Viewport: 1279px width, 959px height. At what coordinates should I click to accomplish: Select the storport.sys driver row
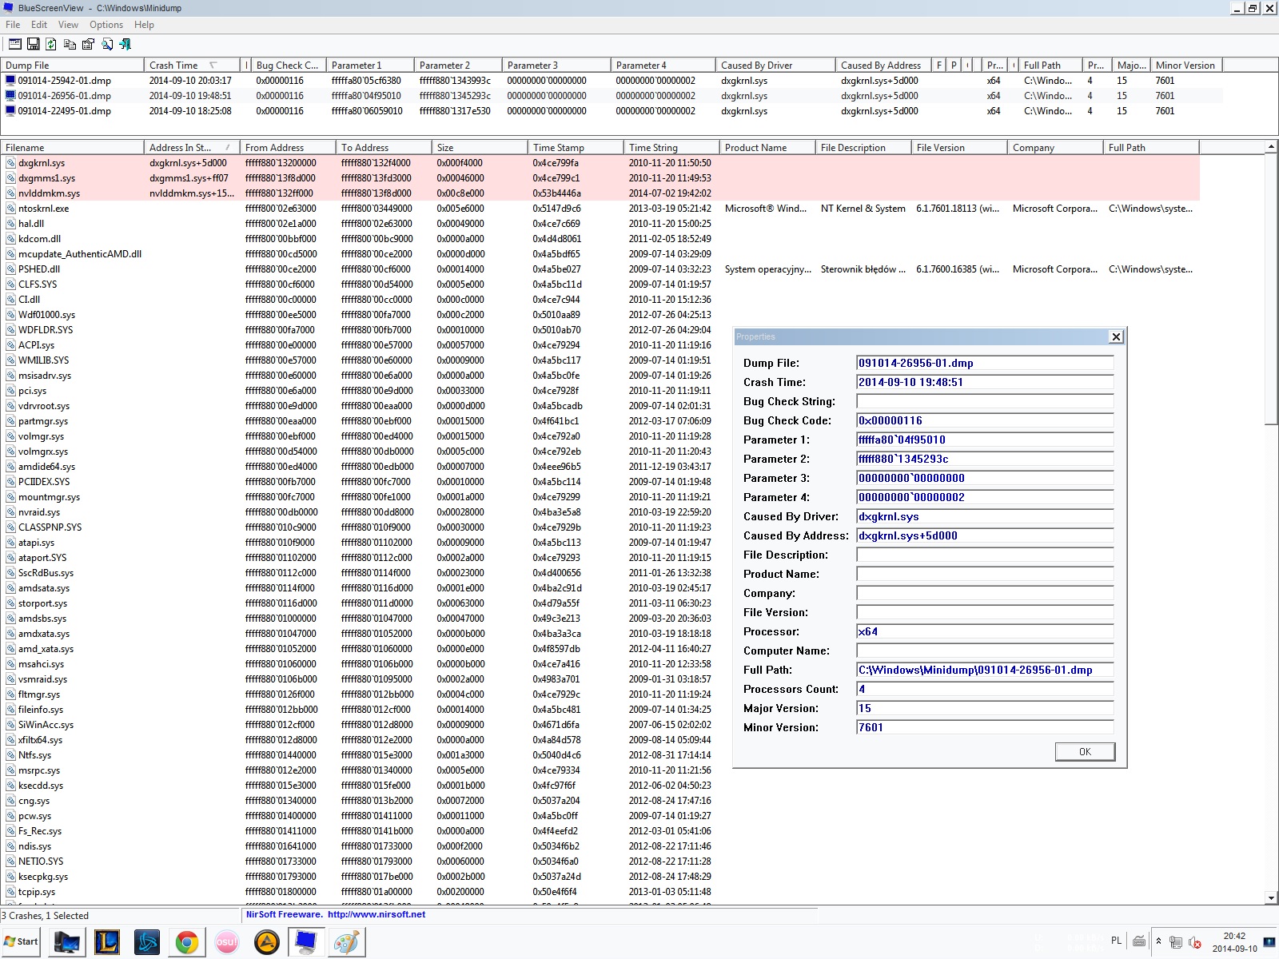600,603
